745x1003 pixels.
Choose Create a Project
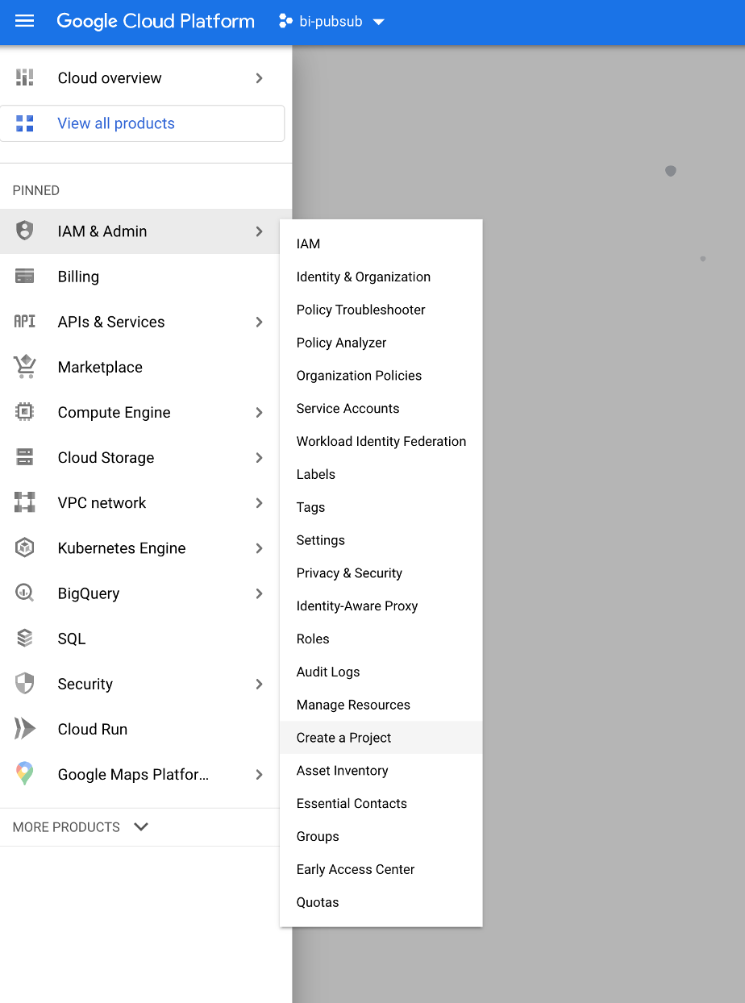pos(381,738)
